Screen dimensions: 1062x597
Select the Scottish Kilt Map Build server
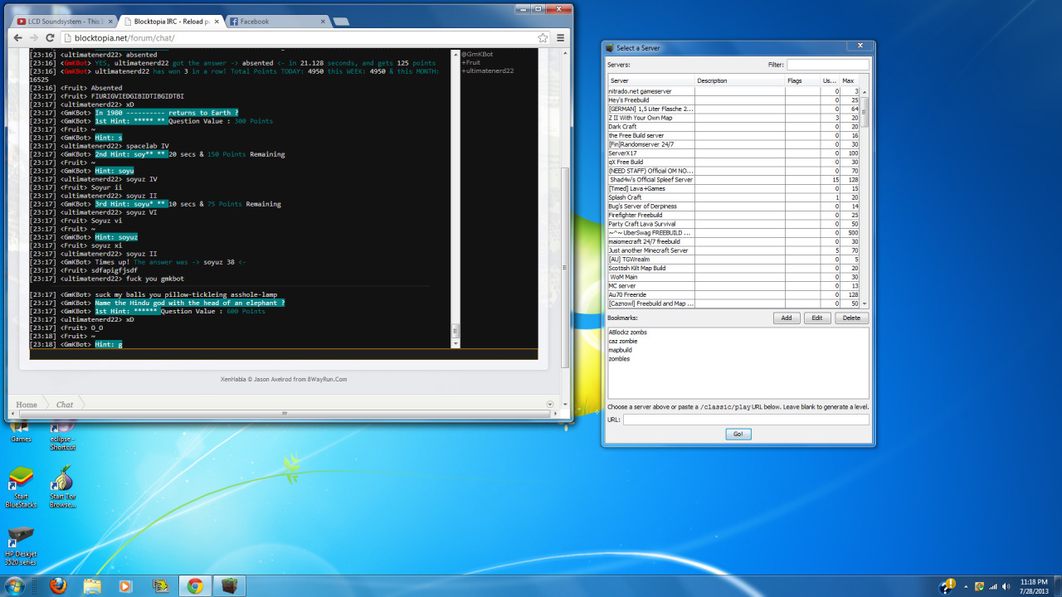pos(733,268)
